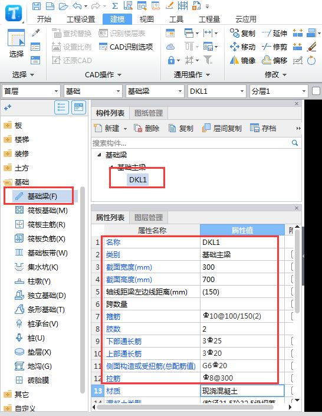
Task: Select DKL1 in component list
Action: 137,179
